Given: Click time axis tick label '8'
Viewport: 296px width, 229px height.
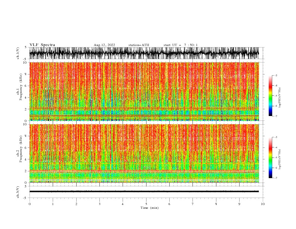Looking at the screenshot, I should click(x=216, y=204).
